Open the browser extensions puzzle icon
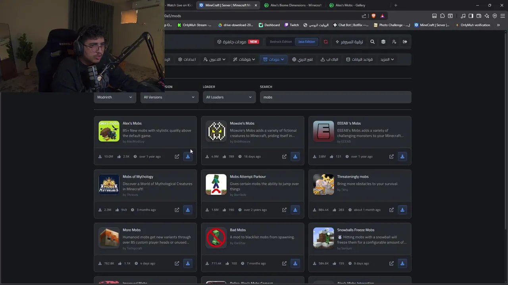508x285 pixels. pos(443,16)
